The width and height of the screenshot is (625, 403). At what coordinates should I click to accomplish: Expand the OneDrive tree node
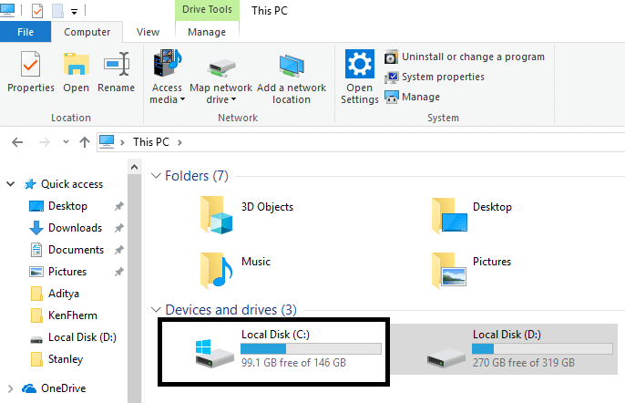(x=11, y=388)
